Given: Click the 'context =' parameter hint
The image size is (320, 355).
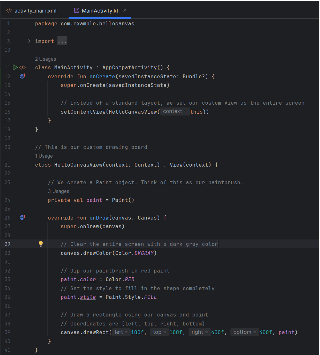Looking at the screenshot, I should coord(175,111).
